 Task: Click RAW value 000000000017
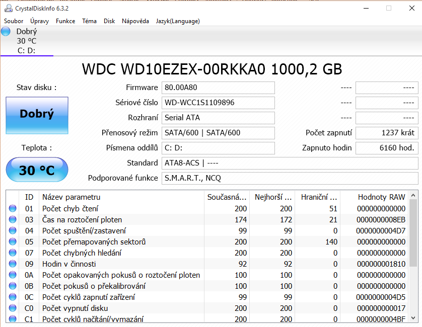pos(381,308)
